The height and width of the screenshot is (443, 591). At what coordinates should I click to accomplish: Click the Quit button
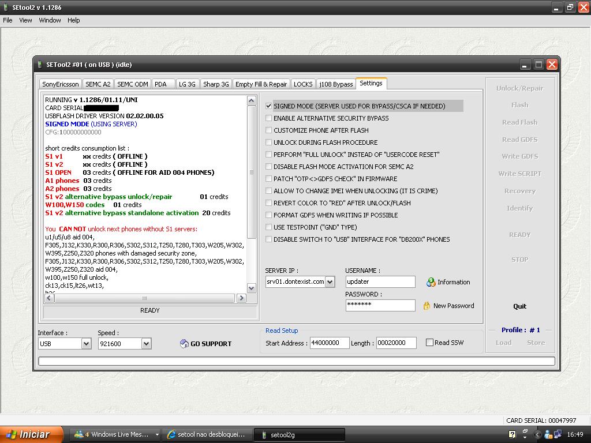click(x=520, y=306)
